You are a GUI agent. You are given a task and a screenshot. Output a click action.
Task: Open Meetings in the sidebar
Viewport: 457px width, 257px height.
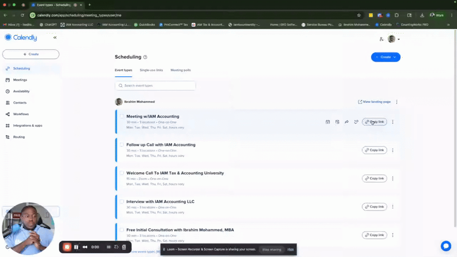pos(20,80)
